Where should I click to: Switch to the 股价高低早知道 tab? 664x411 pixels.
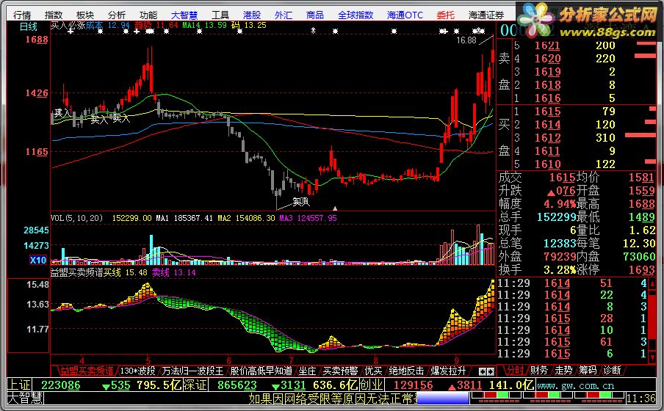pos(261,371)
